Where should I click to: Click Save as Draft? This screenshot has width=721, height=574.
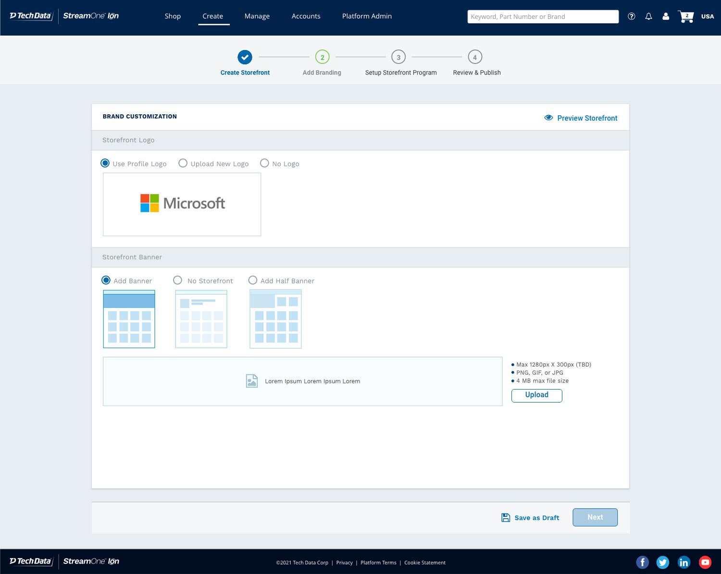tap(530, 517)
